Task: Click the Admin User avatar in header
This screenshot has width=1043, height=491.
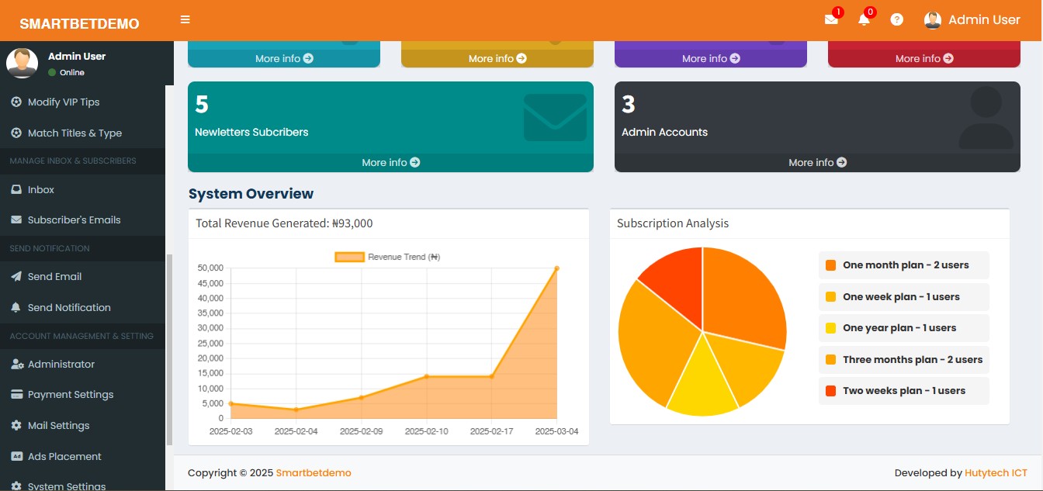Action: tap(933, 20)
